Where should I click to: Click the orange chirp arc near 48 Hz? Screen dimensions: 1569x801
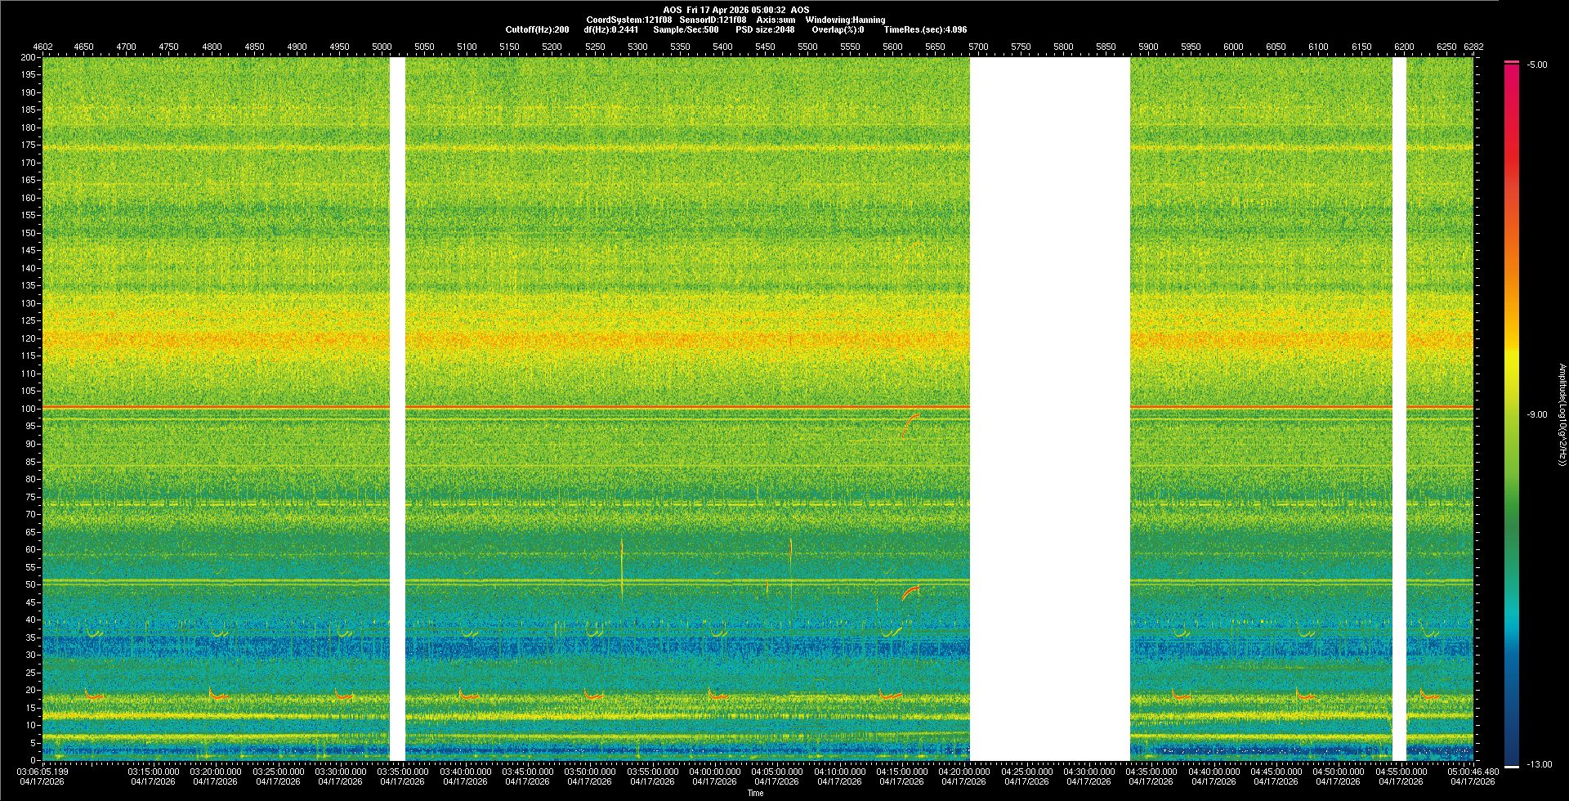coord(910,592)
